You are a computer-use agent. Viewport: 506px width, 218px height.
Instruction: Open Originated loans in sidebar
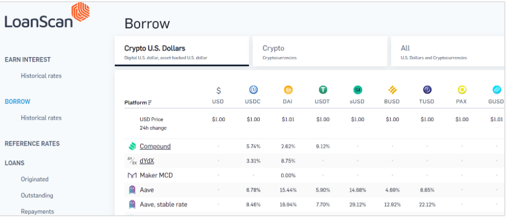pos(35,180)
